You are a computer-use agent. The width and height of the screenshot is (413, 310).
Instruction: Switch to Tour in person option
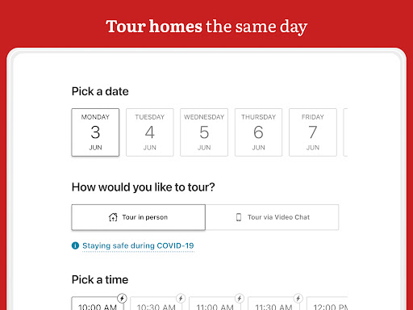139,217
